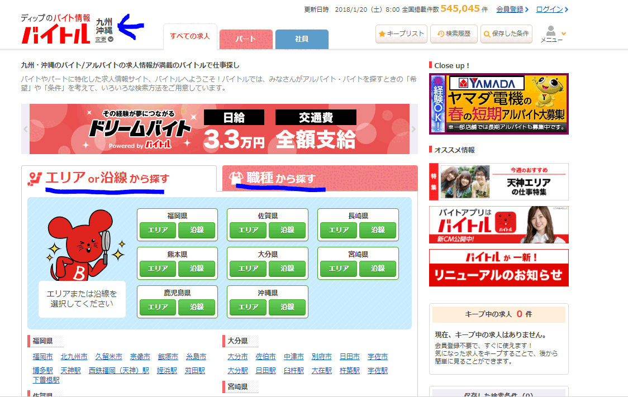
Task: Switch to the パート tab
Action: tap(246, 39)
